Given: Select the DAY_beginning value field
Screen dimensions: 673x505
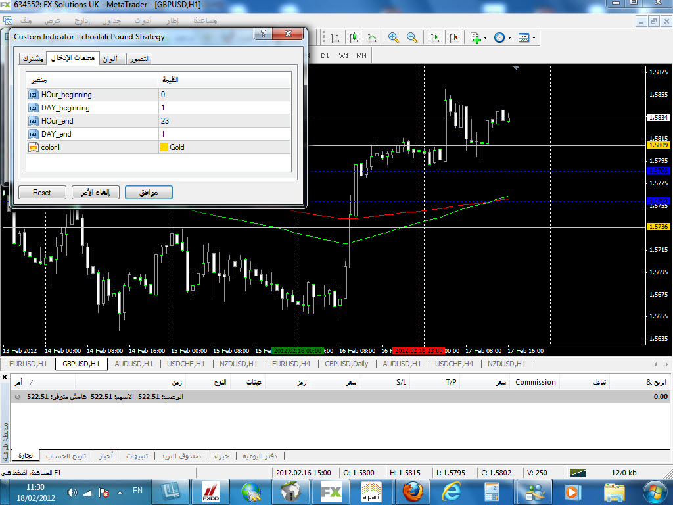Looking at the screenshot, I should 225,108.
